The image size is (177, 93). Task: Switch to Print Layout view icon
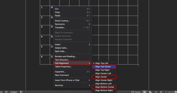pyautogui.click(x=144, y=92)
